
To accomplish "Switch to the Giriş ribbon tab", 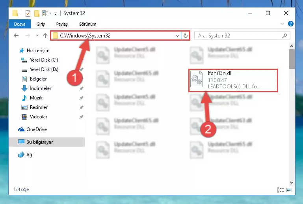I will coord(41,24).
